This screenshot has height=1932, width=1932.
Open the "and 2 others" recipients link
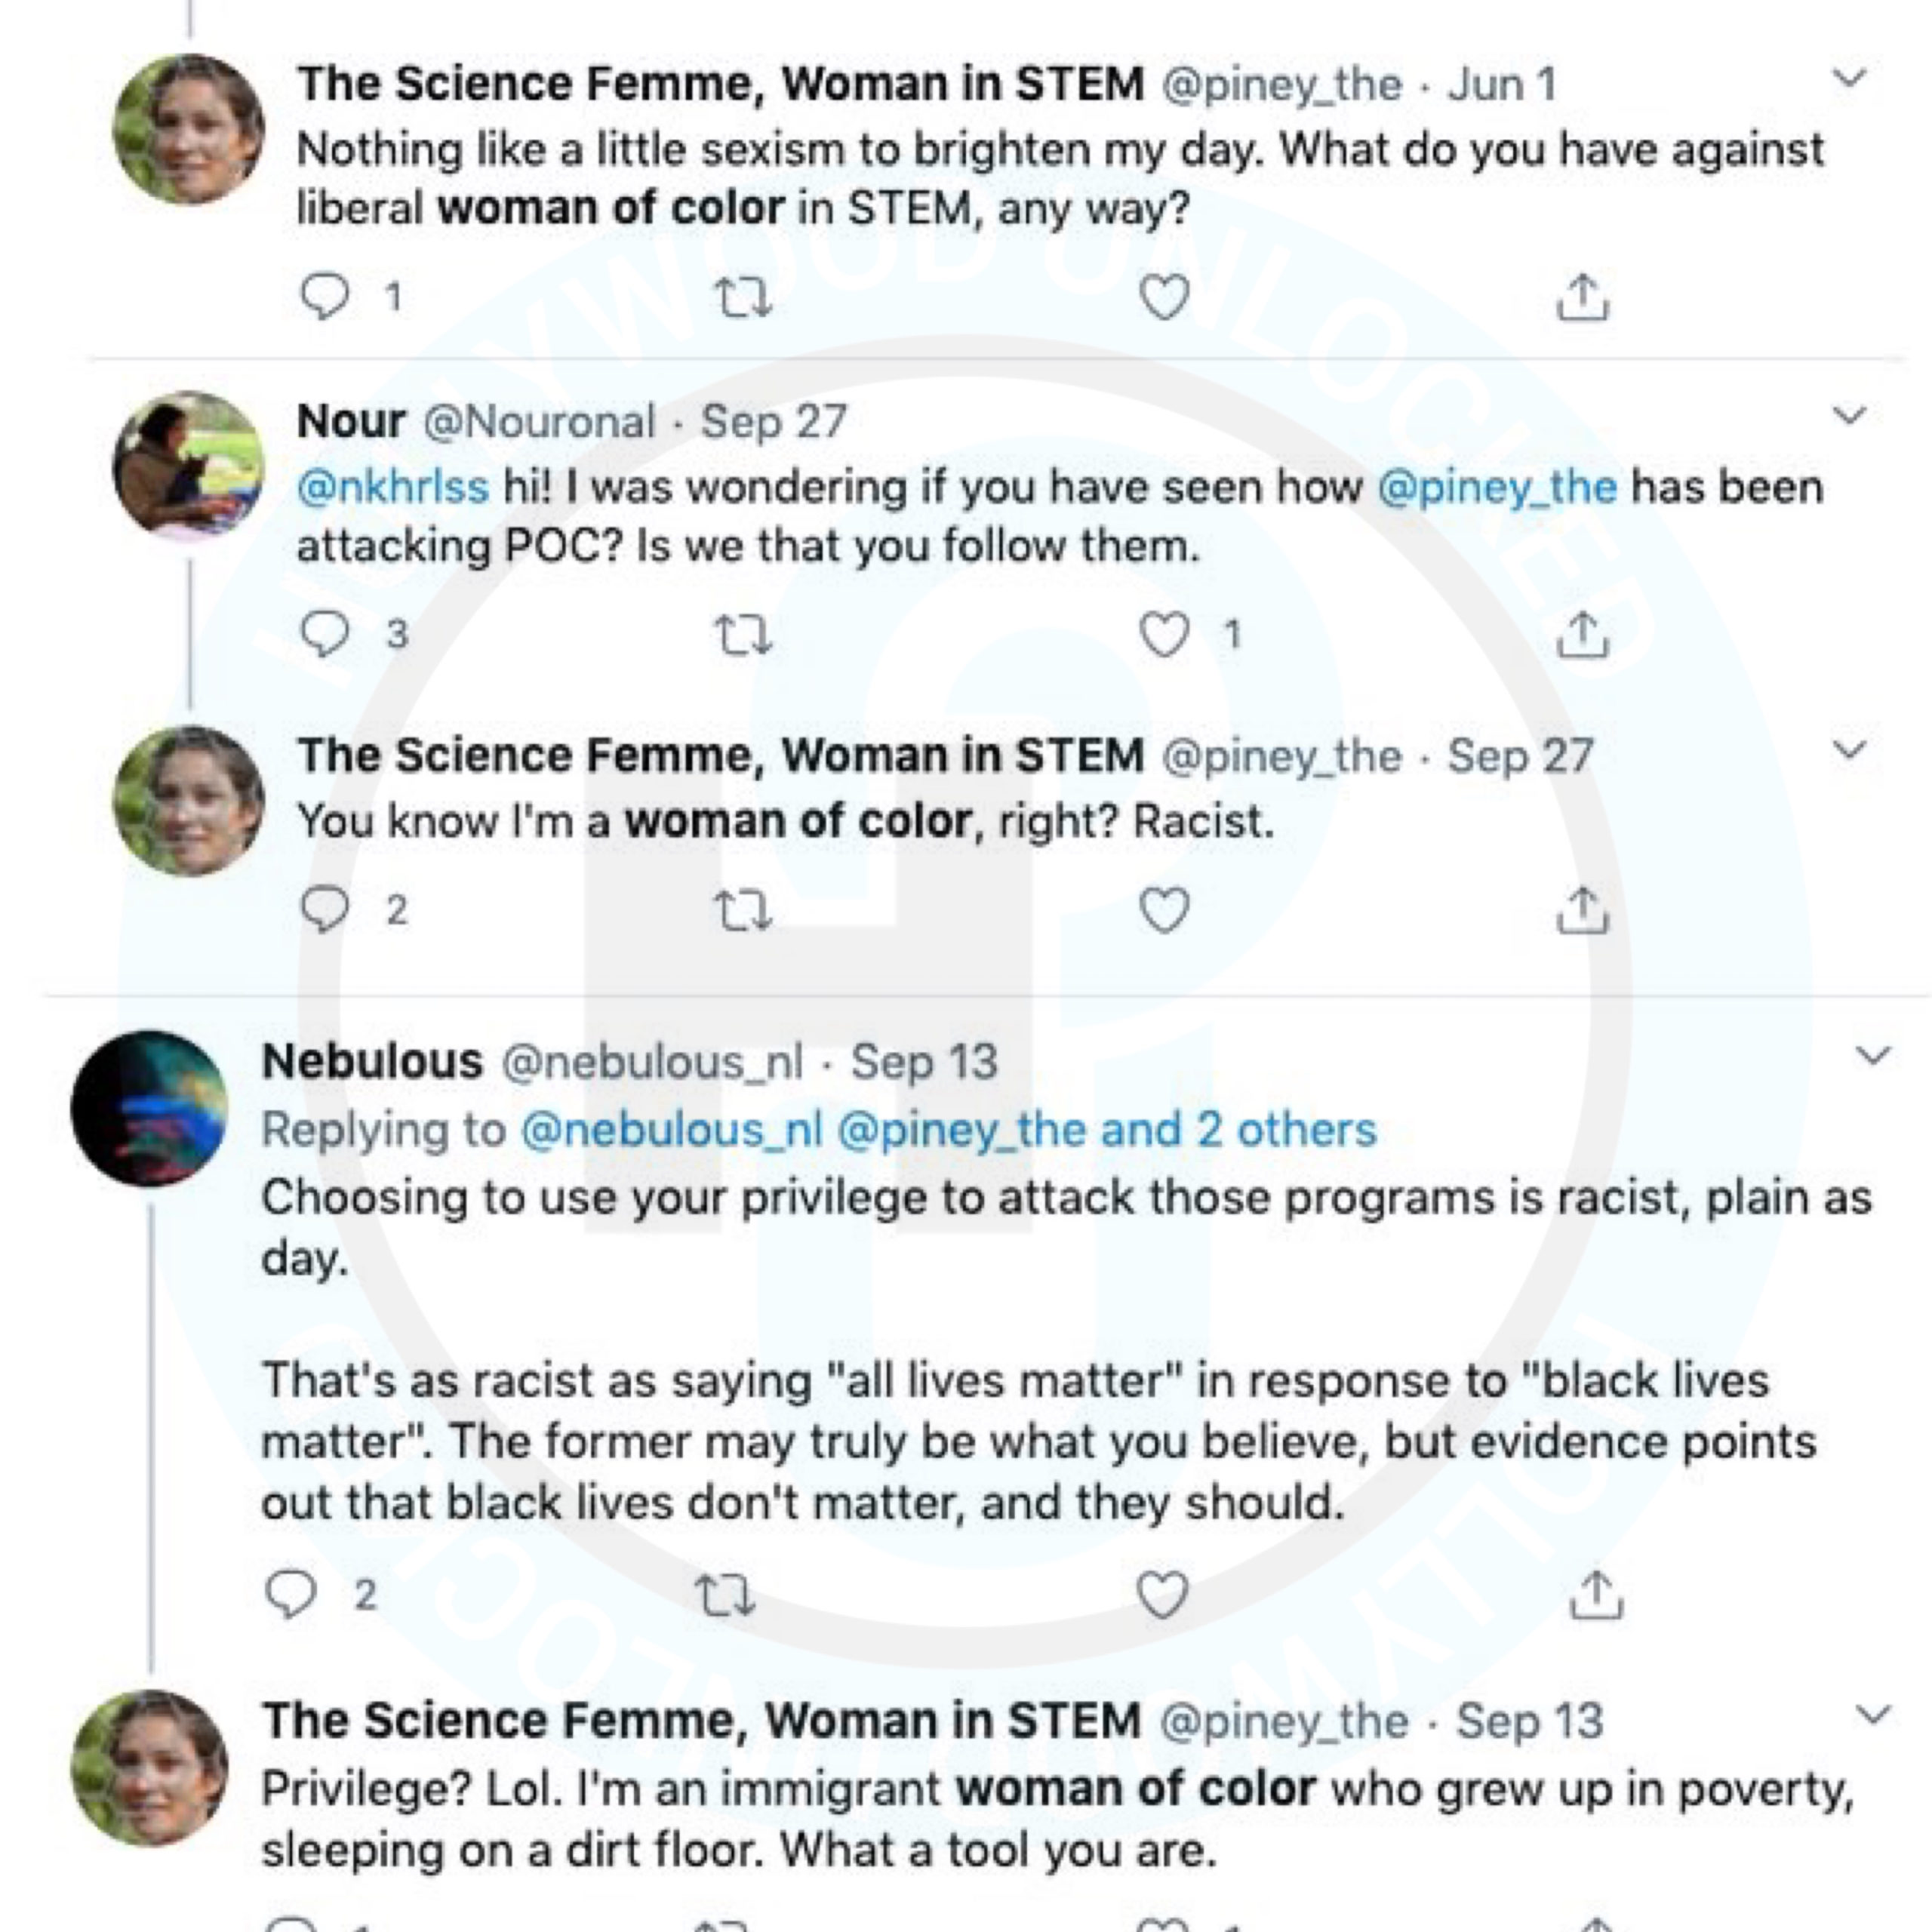[1238, 1129]
